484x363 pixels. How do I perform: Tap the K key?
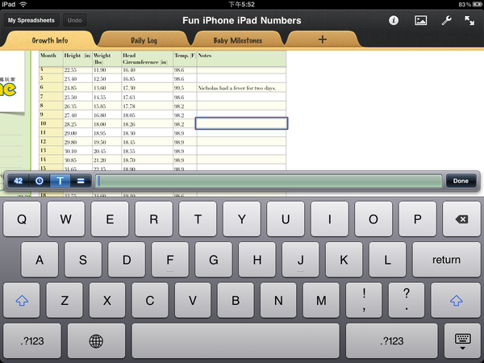click(344, 260)
